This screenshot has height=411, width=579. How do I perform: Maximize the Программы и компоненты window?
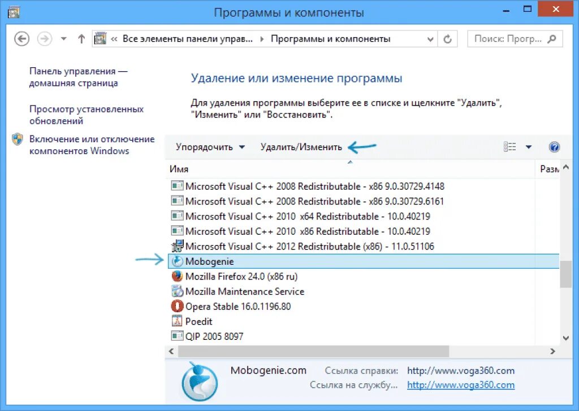coord(528,9)
